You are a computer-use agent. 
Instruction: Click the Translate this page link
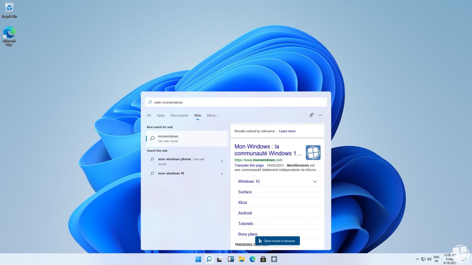pyautogui.click(x=249, y=165)
